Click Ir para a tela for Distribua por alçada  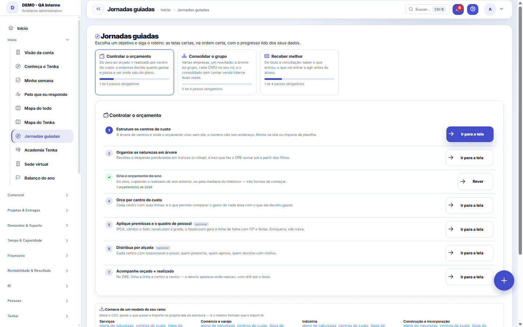click(x=469, y=253)
